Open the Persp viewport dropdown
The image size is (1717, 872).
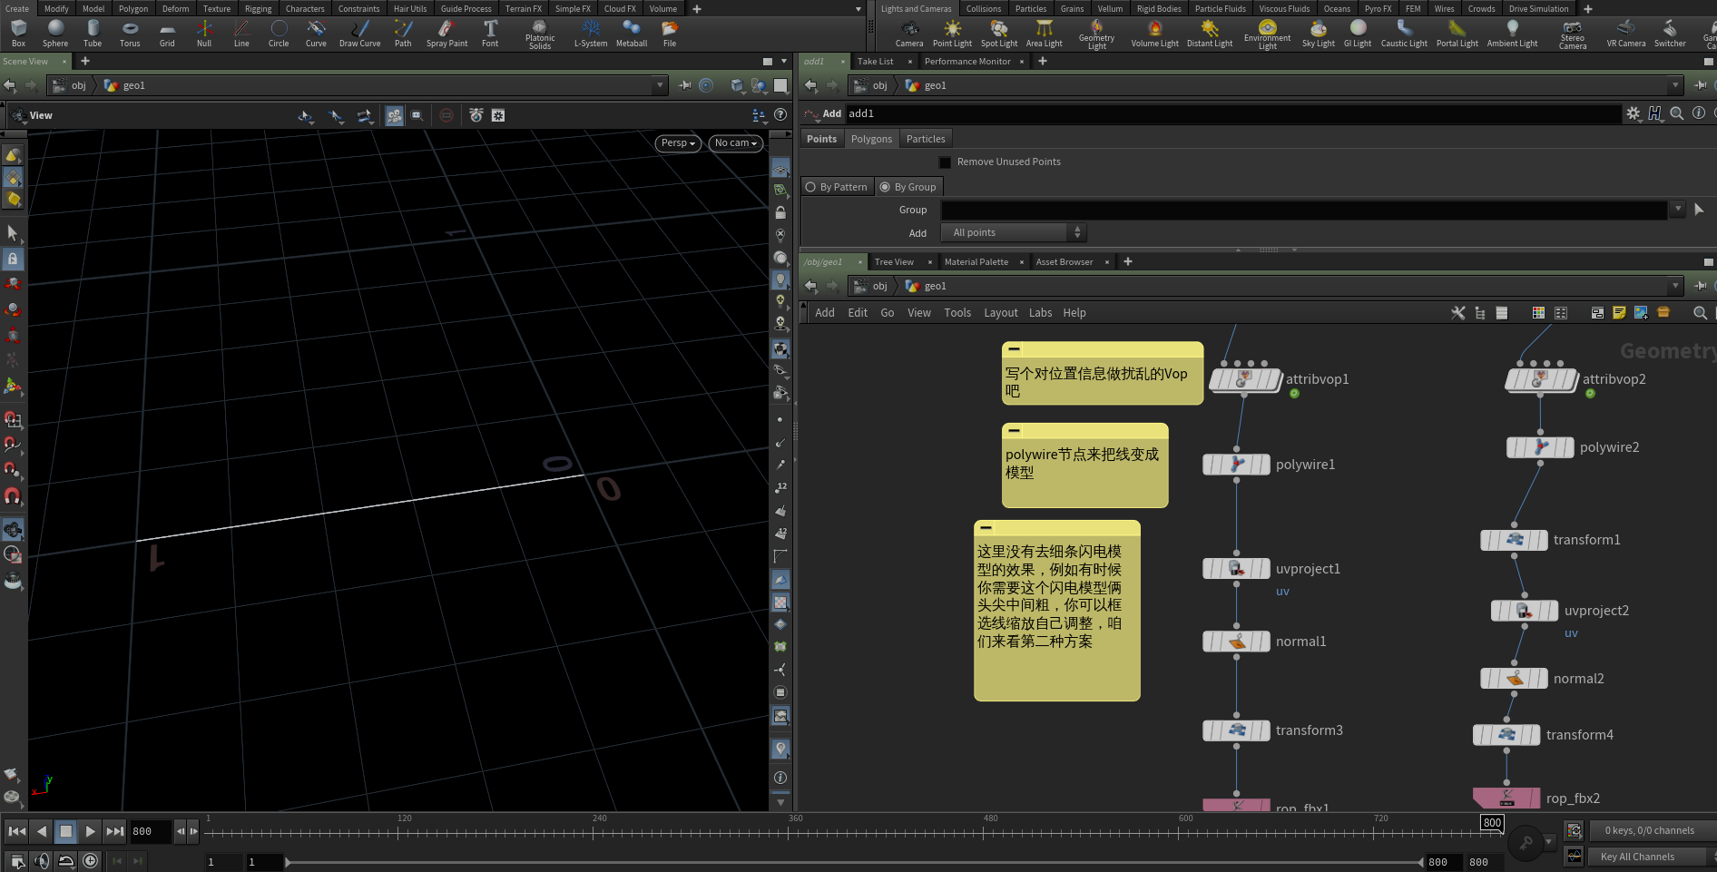(677, 143)
